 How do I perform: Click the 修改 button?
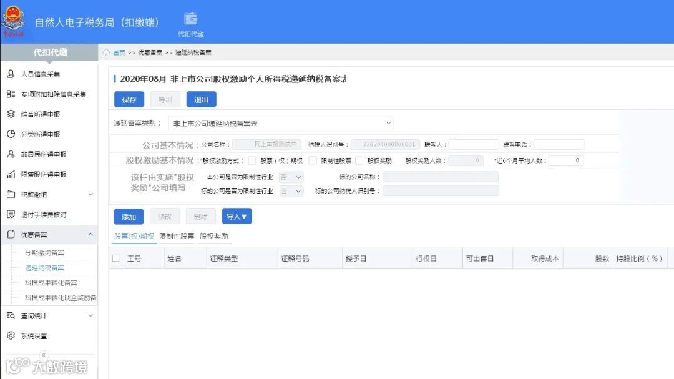(165, 217)
